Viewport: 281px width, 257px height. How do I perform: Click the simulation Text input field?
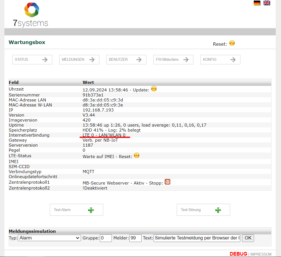[197, 238]
